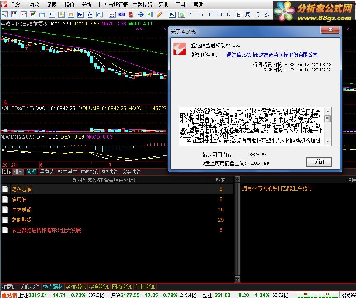Switch to the 热点题材 bottom tab
This screenshot has width=356, height=298.
(53, 287)
